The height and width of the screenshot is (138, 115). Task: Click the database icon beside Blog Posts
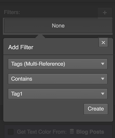pyautogui.click(x=72, y=131)
